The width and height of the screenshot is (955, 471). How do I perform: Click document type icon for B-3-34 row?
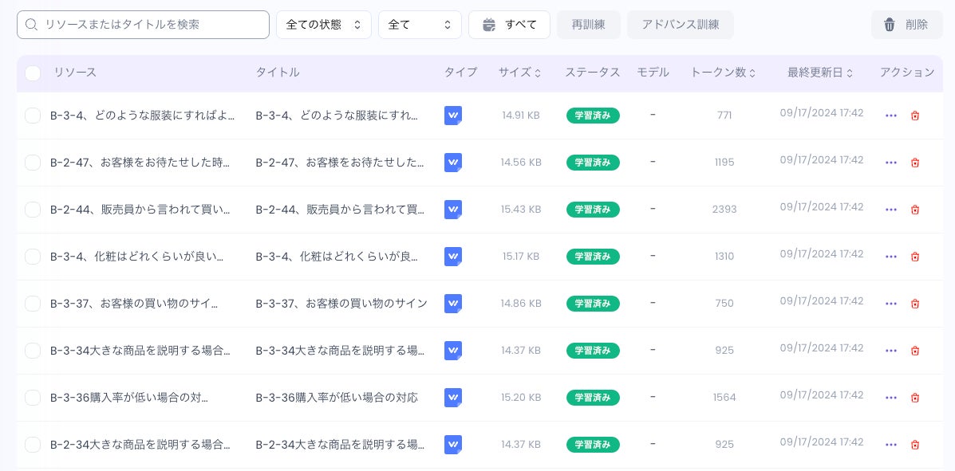[x=453, y=351]
